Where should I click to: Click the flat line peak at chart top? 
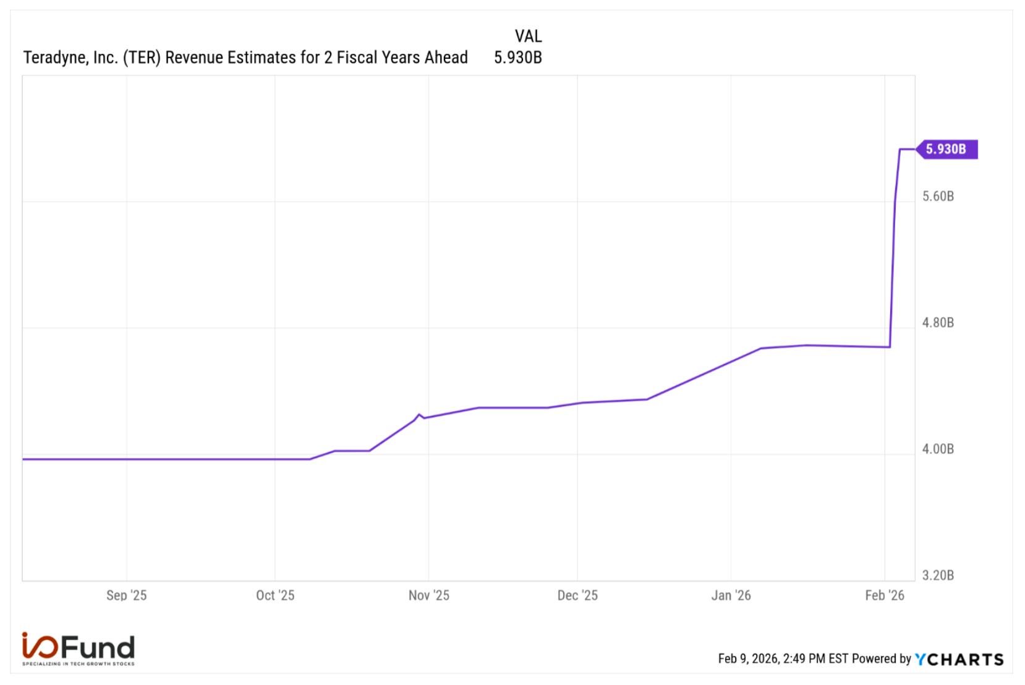pos(907,149)
